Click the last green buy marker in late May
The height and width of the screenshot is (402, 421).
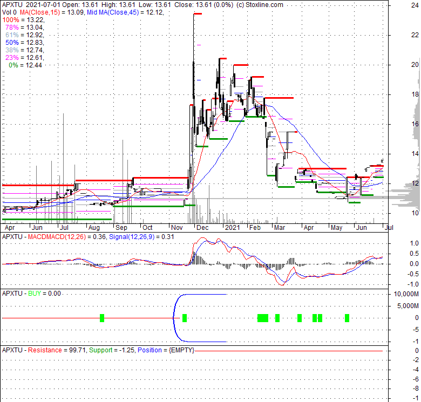tap(347, 318)
